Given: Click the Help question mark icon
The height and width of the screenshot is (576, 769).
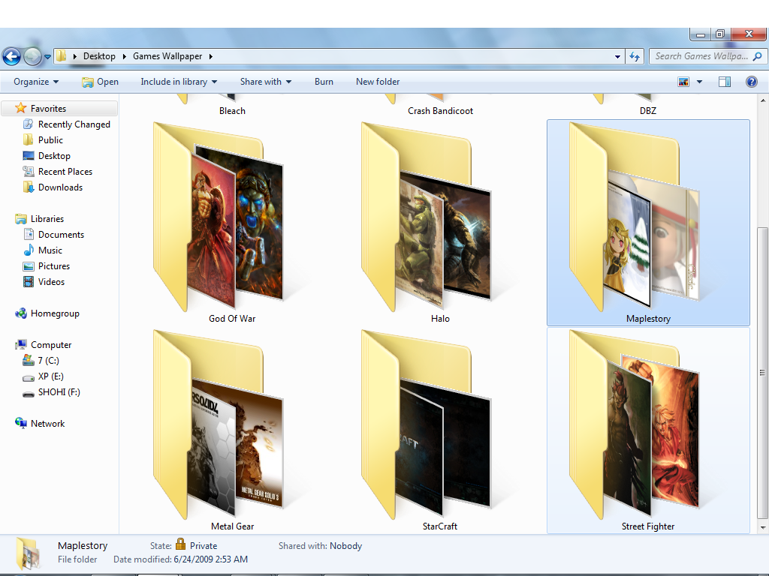Looking at the screenshot, I should (x=751, y=82).
